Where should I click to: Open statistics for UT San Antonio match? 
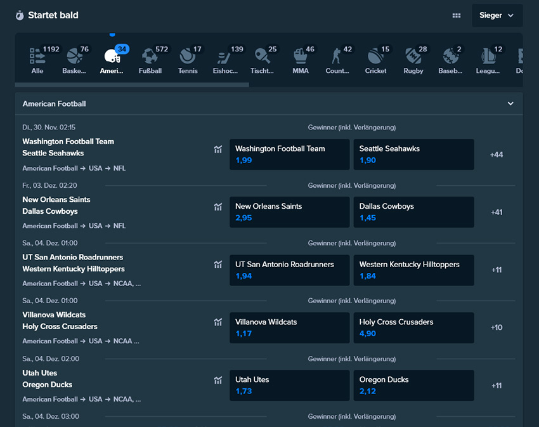tap(218, 265)
